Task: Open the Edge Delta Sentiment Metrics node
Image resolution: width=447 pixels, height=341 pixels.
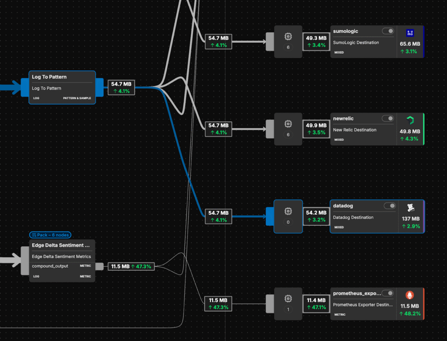Action: [62, 260]
